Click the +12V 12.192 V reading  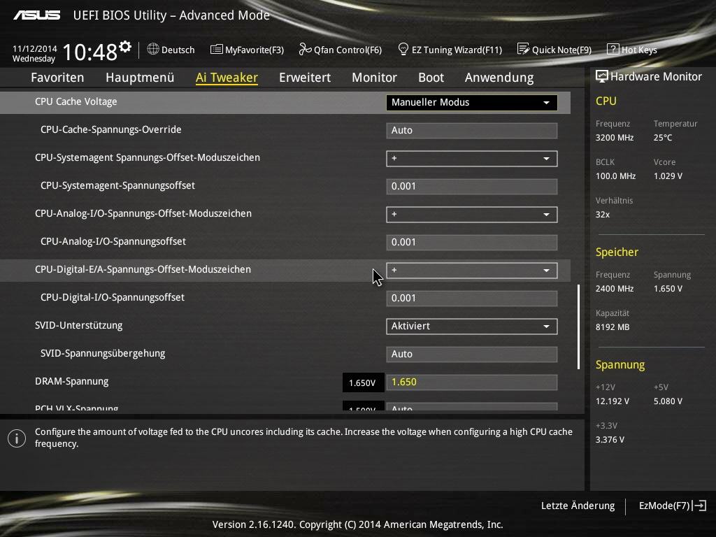pos(613,401)
